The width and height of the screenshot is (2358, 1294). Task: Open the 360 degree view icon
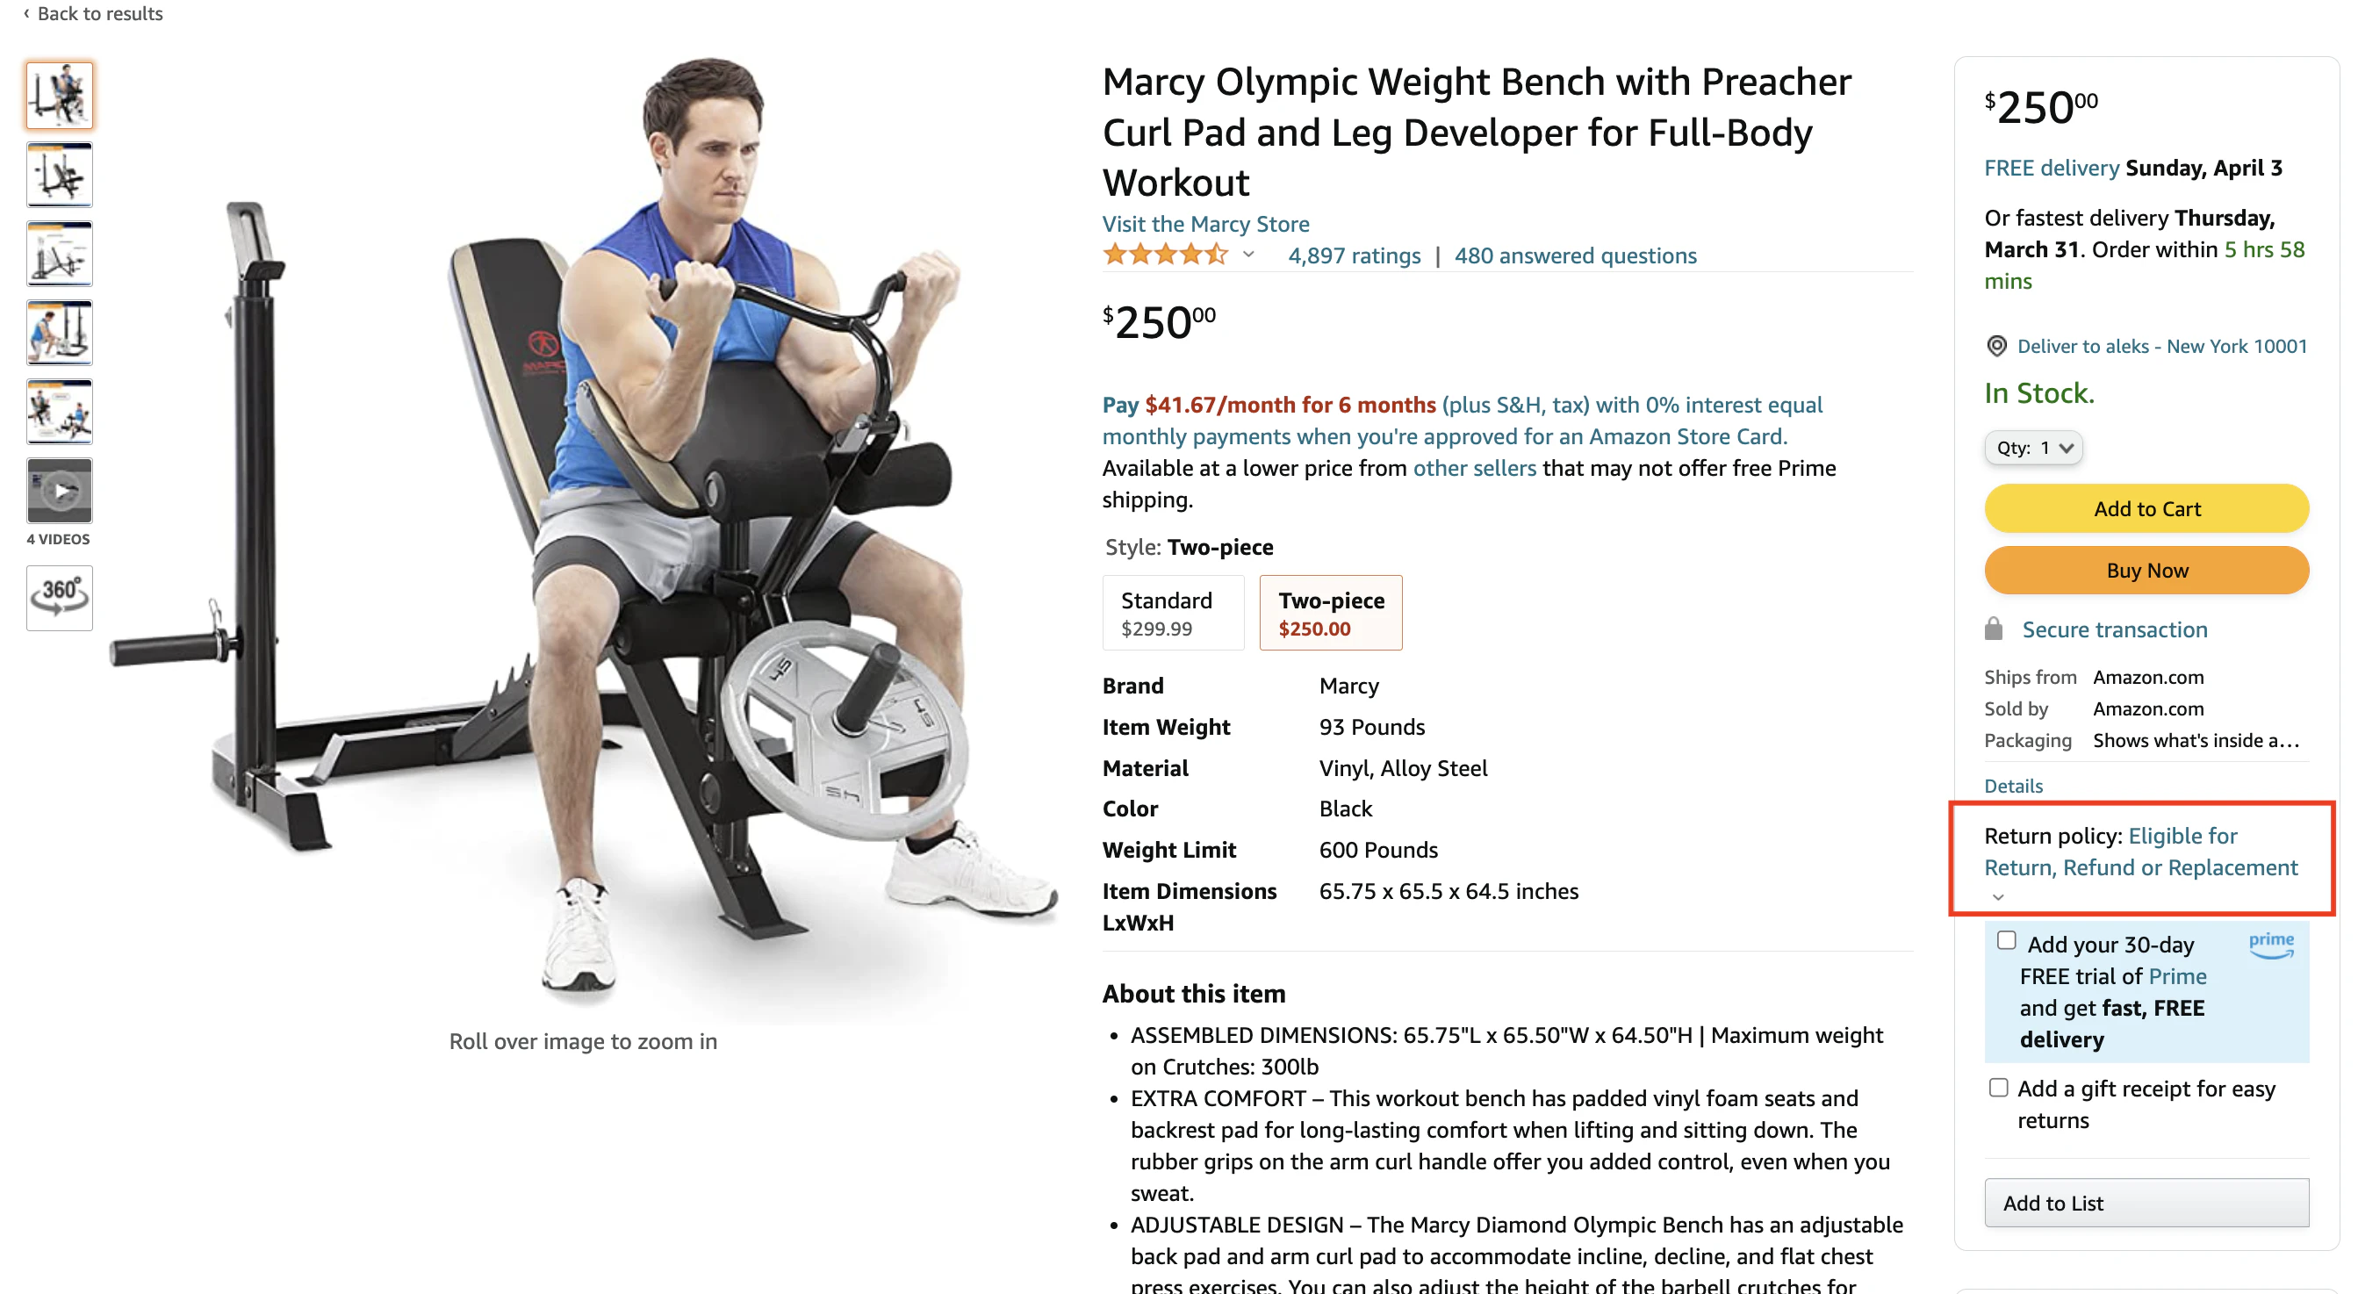pos(60,597)
